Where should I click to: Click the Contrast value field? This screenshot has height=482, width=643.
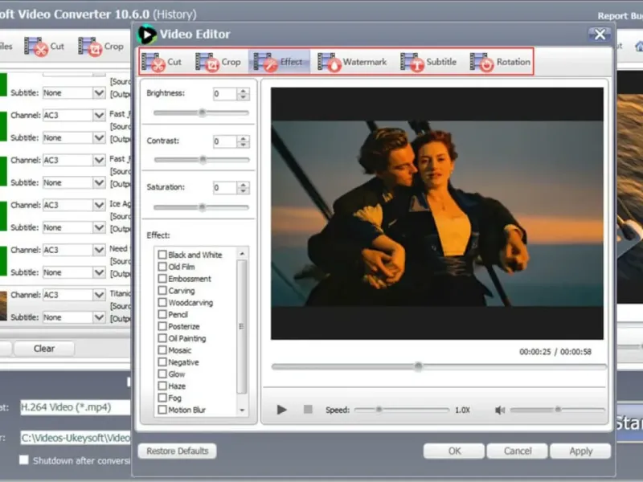click(225, 142)
